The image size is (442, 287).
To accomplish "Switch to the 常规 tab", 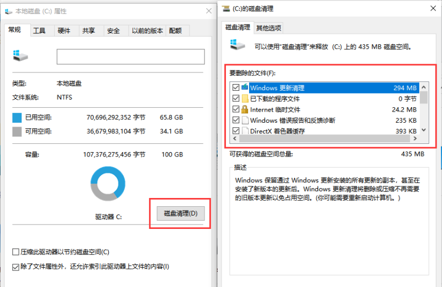I will coord(15,30).
